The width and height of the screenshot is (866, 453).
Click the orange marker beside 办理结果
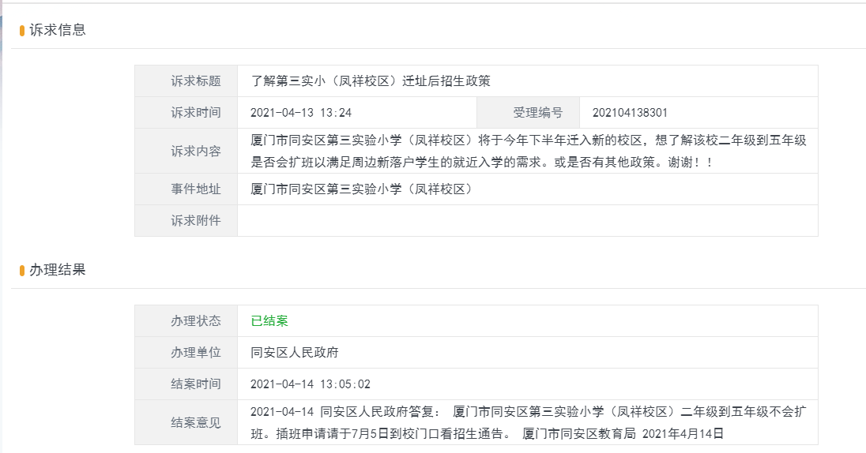(22, 271)
